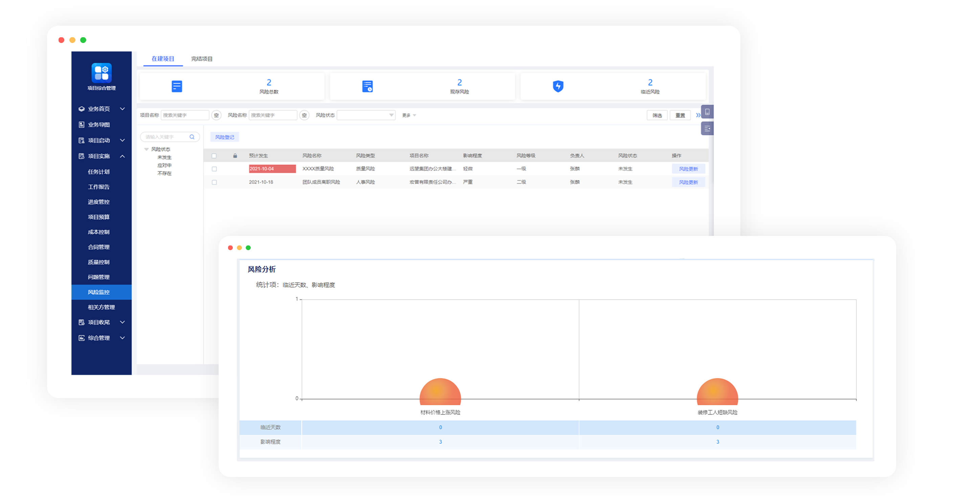The image size is (953, 504).
Task: Switch to the 在建项目 tab
Action: (x=163, y=59)
